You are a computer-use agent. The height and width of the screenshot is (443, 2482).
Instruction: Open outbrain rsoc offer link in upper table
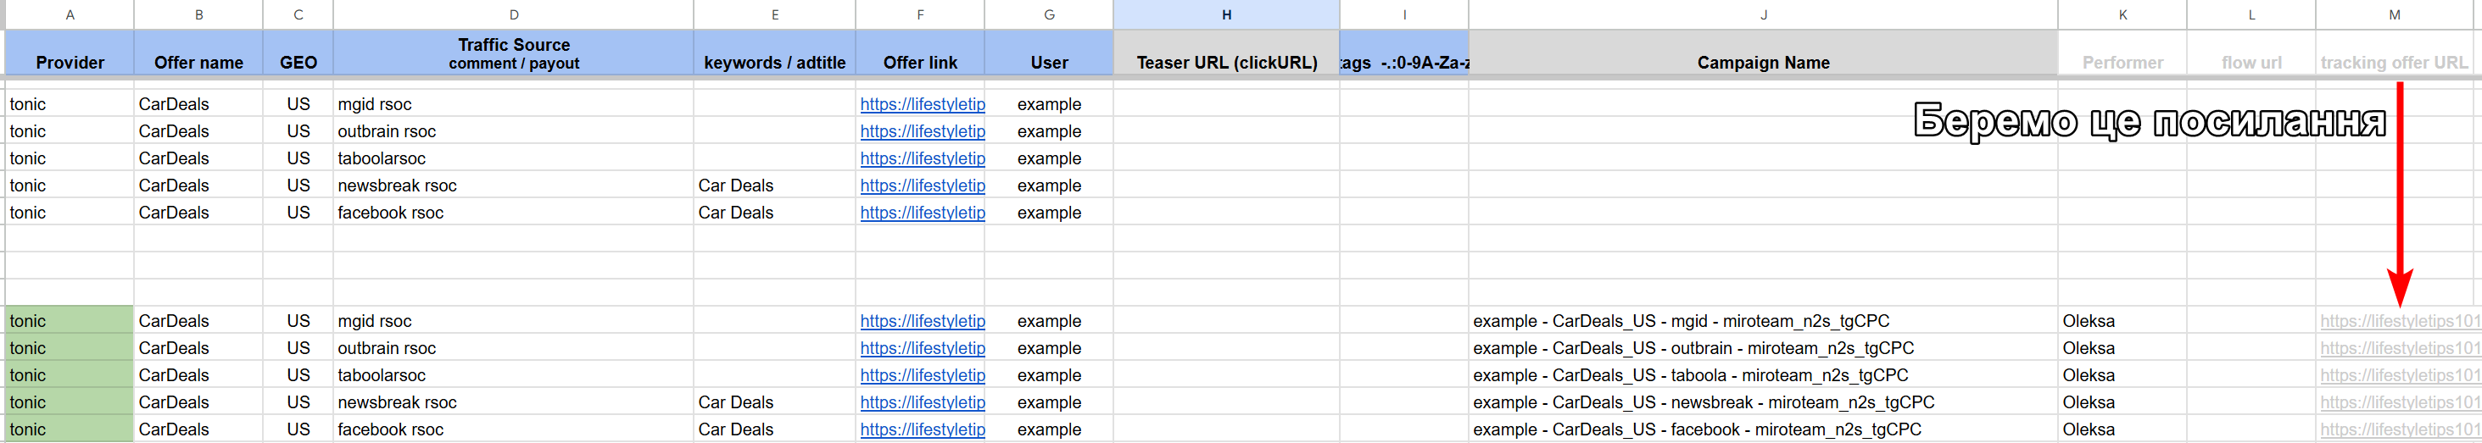[x=922, y=131]
